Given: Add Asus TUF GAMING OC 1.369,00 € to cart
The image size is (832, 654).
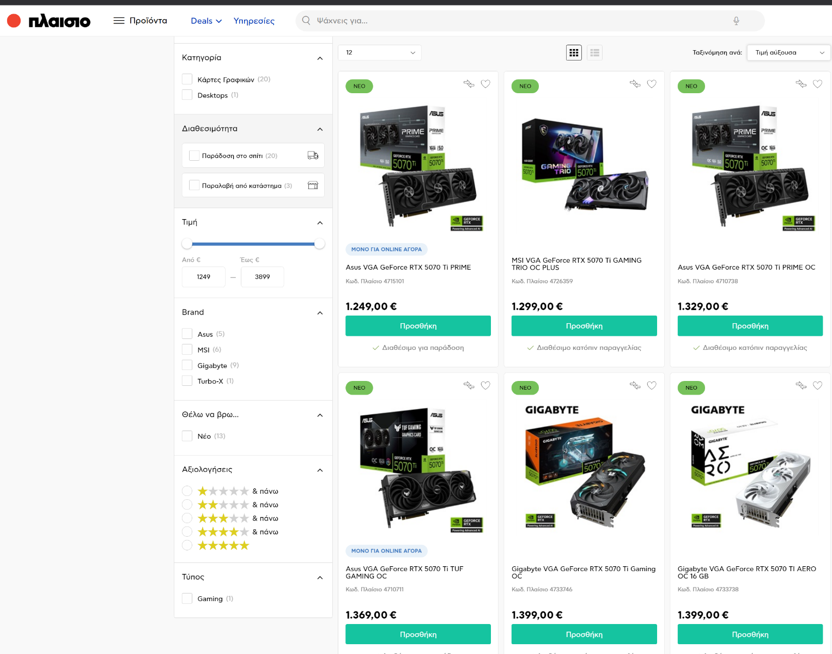Looking at the screenshot, I should [x=418, y=634].
